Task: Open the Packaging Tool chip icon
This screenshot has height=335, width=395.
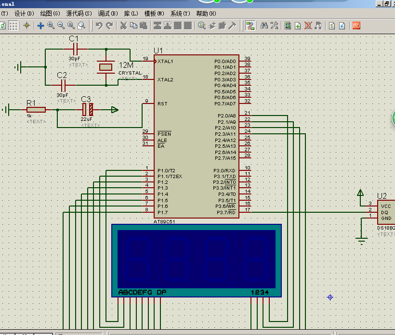Action: 222,26
